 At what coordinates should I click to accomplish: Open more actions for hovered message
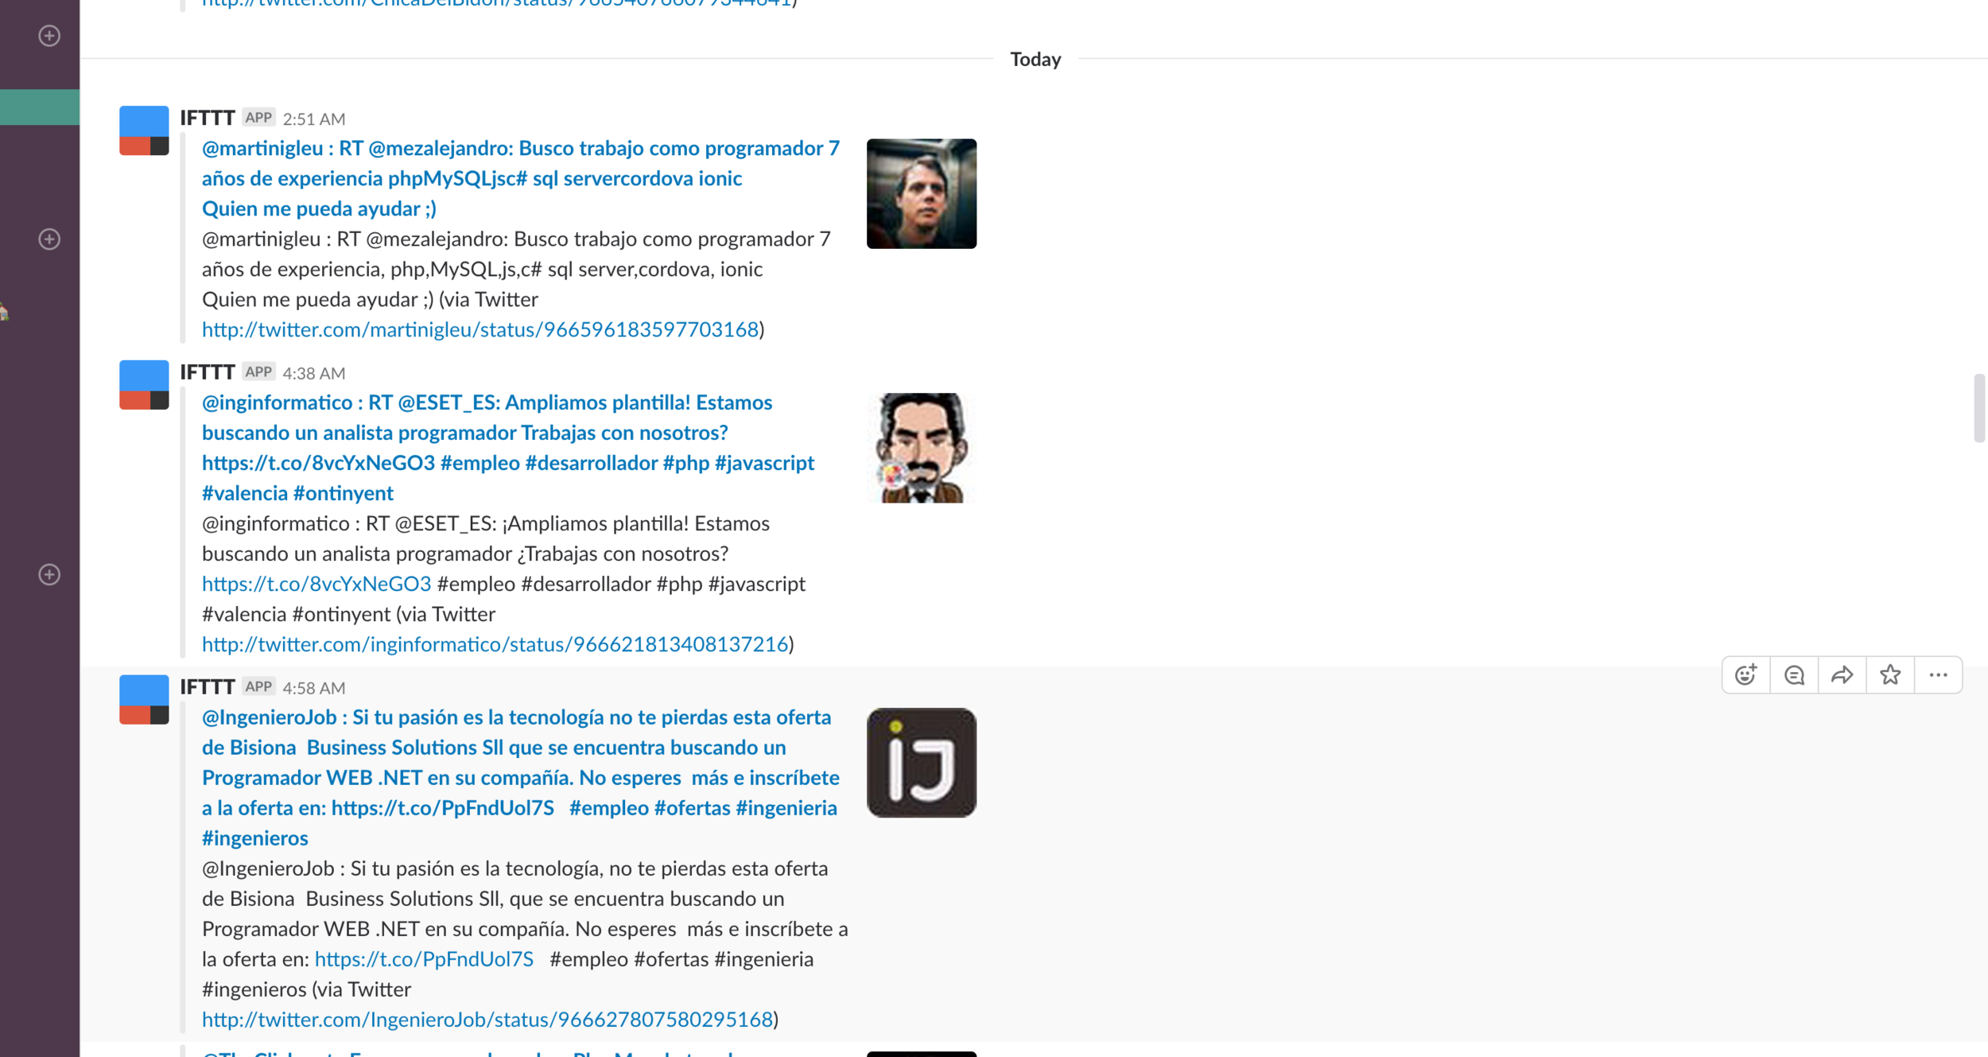[x=1938, y=675]
